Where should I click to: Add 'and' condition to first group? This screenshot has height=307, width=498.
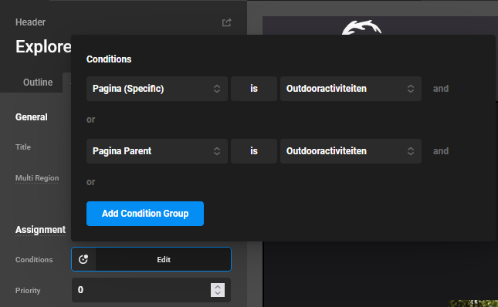click(x=441, y=89)
